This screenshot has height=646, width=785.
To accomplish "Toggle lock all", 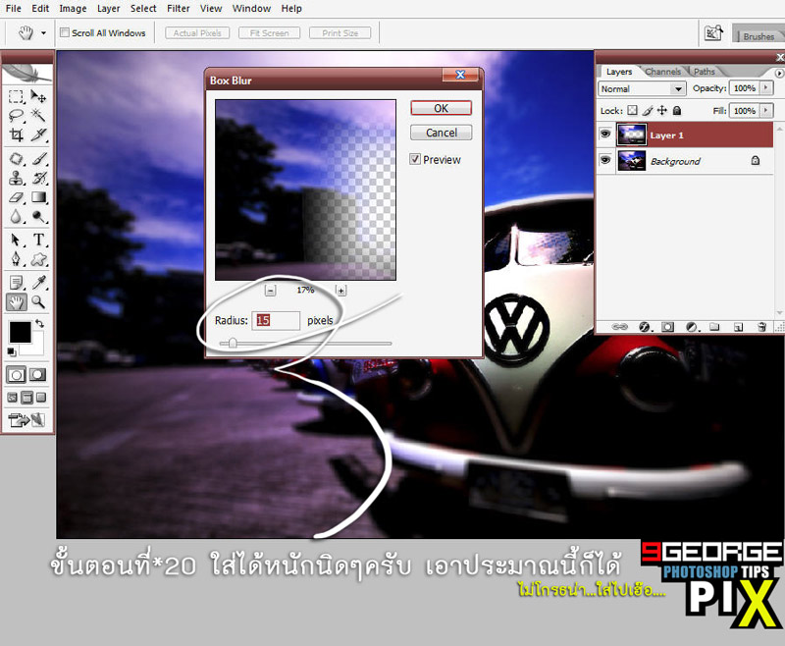I will click(677, 110).
